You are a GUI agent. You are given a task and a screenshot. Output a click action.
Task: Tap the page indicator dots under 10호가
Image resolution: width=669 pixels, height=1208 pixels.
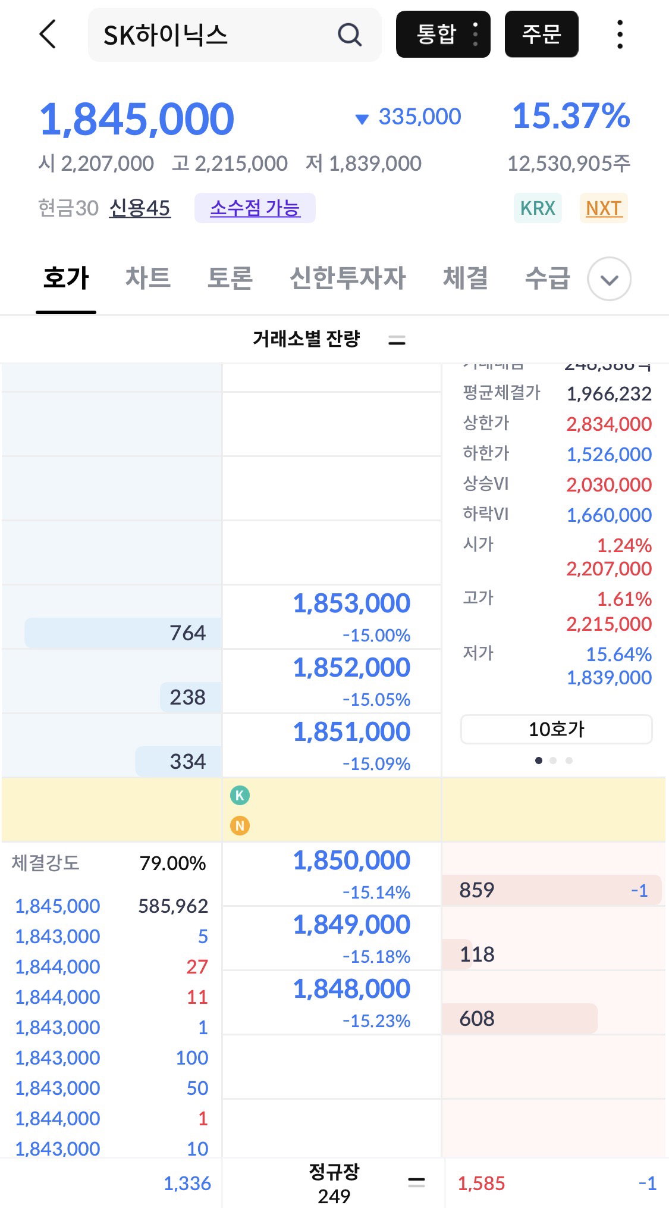(554, 761)
